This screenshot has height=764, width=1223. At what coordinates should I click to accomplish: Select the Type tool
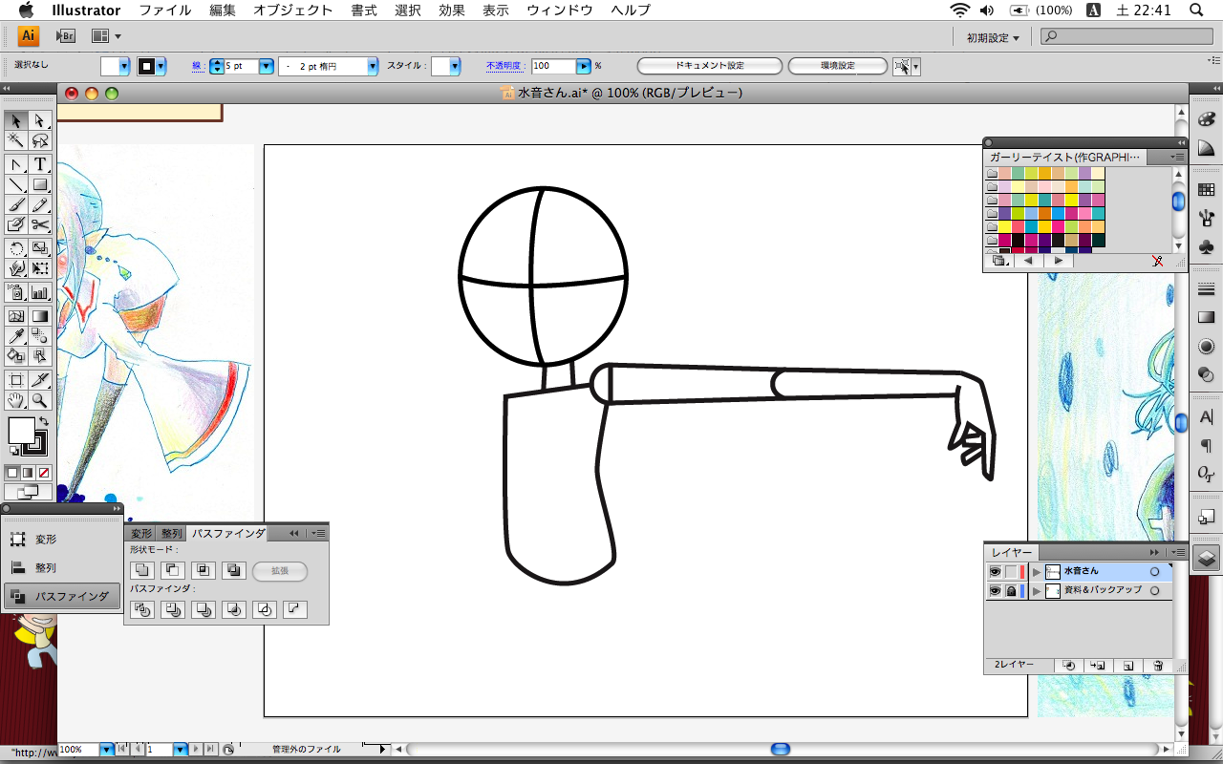(x=40, y=164)
